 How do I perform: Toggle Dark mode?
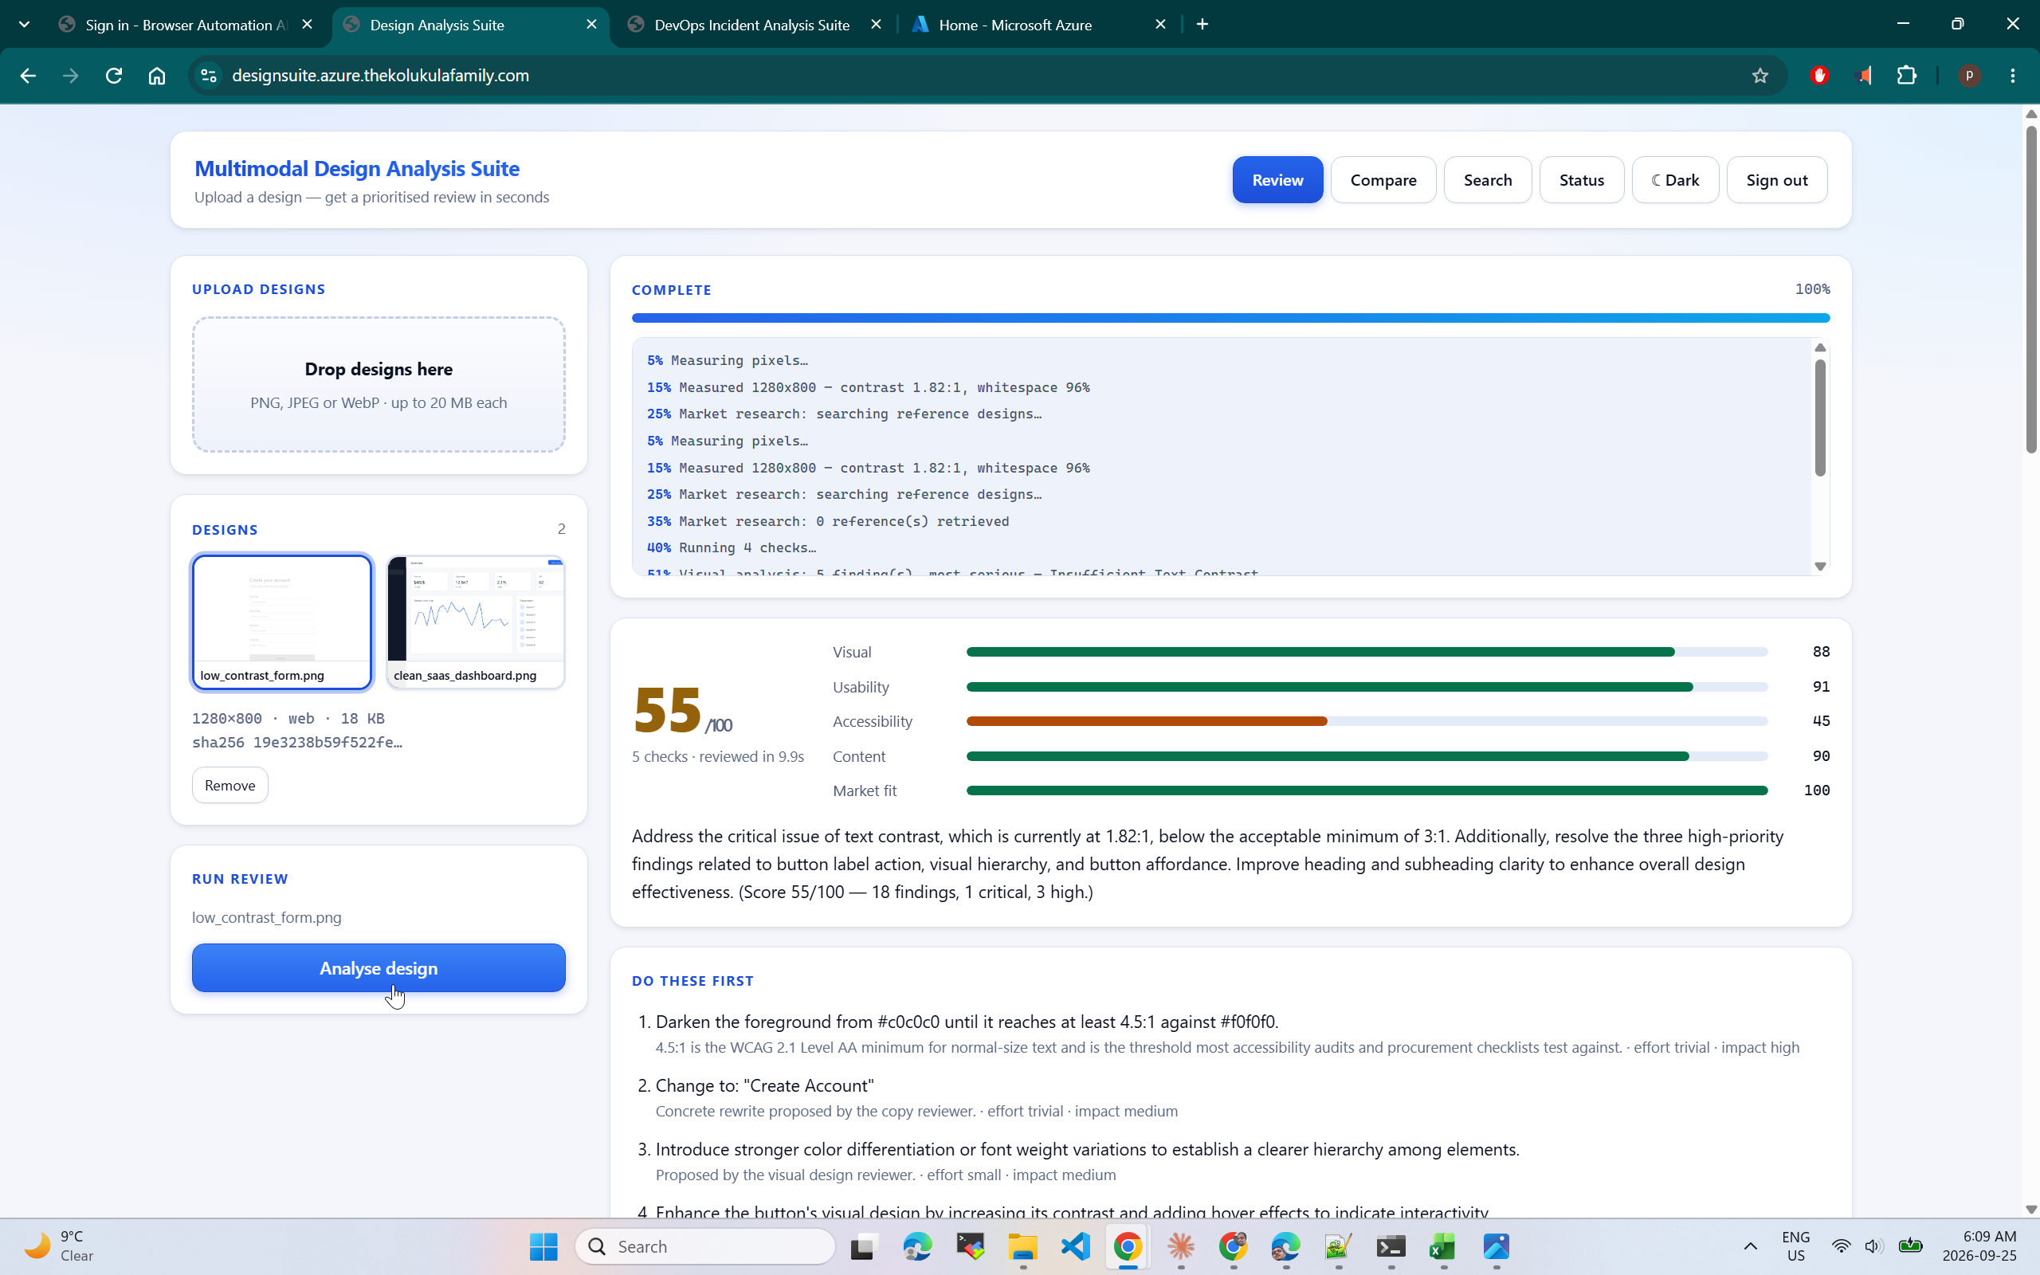point(1674,179)
